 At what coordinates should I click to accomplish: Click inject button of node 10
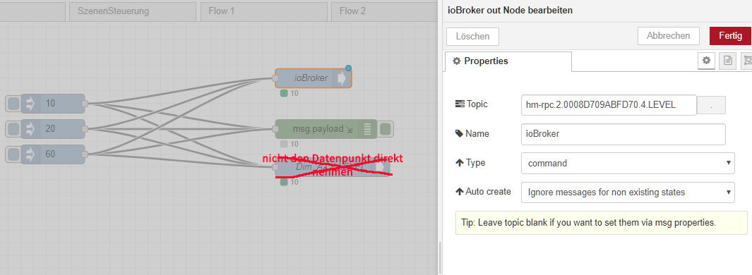tap(14, 104)
